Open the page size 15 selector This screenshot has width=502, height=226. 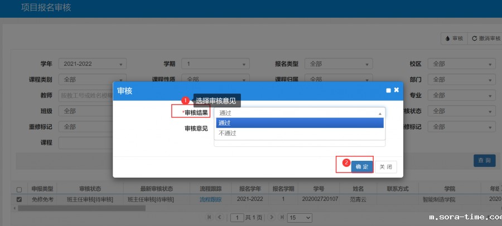pos(300,217)
